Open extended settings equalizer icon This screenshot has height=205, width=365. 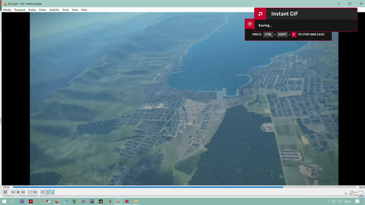[x=35, y=192]
